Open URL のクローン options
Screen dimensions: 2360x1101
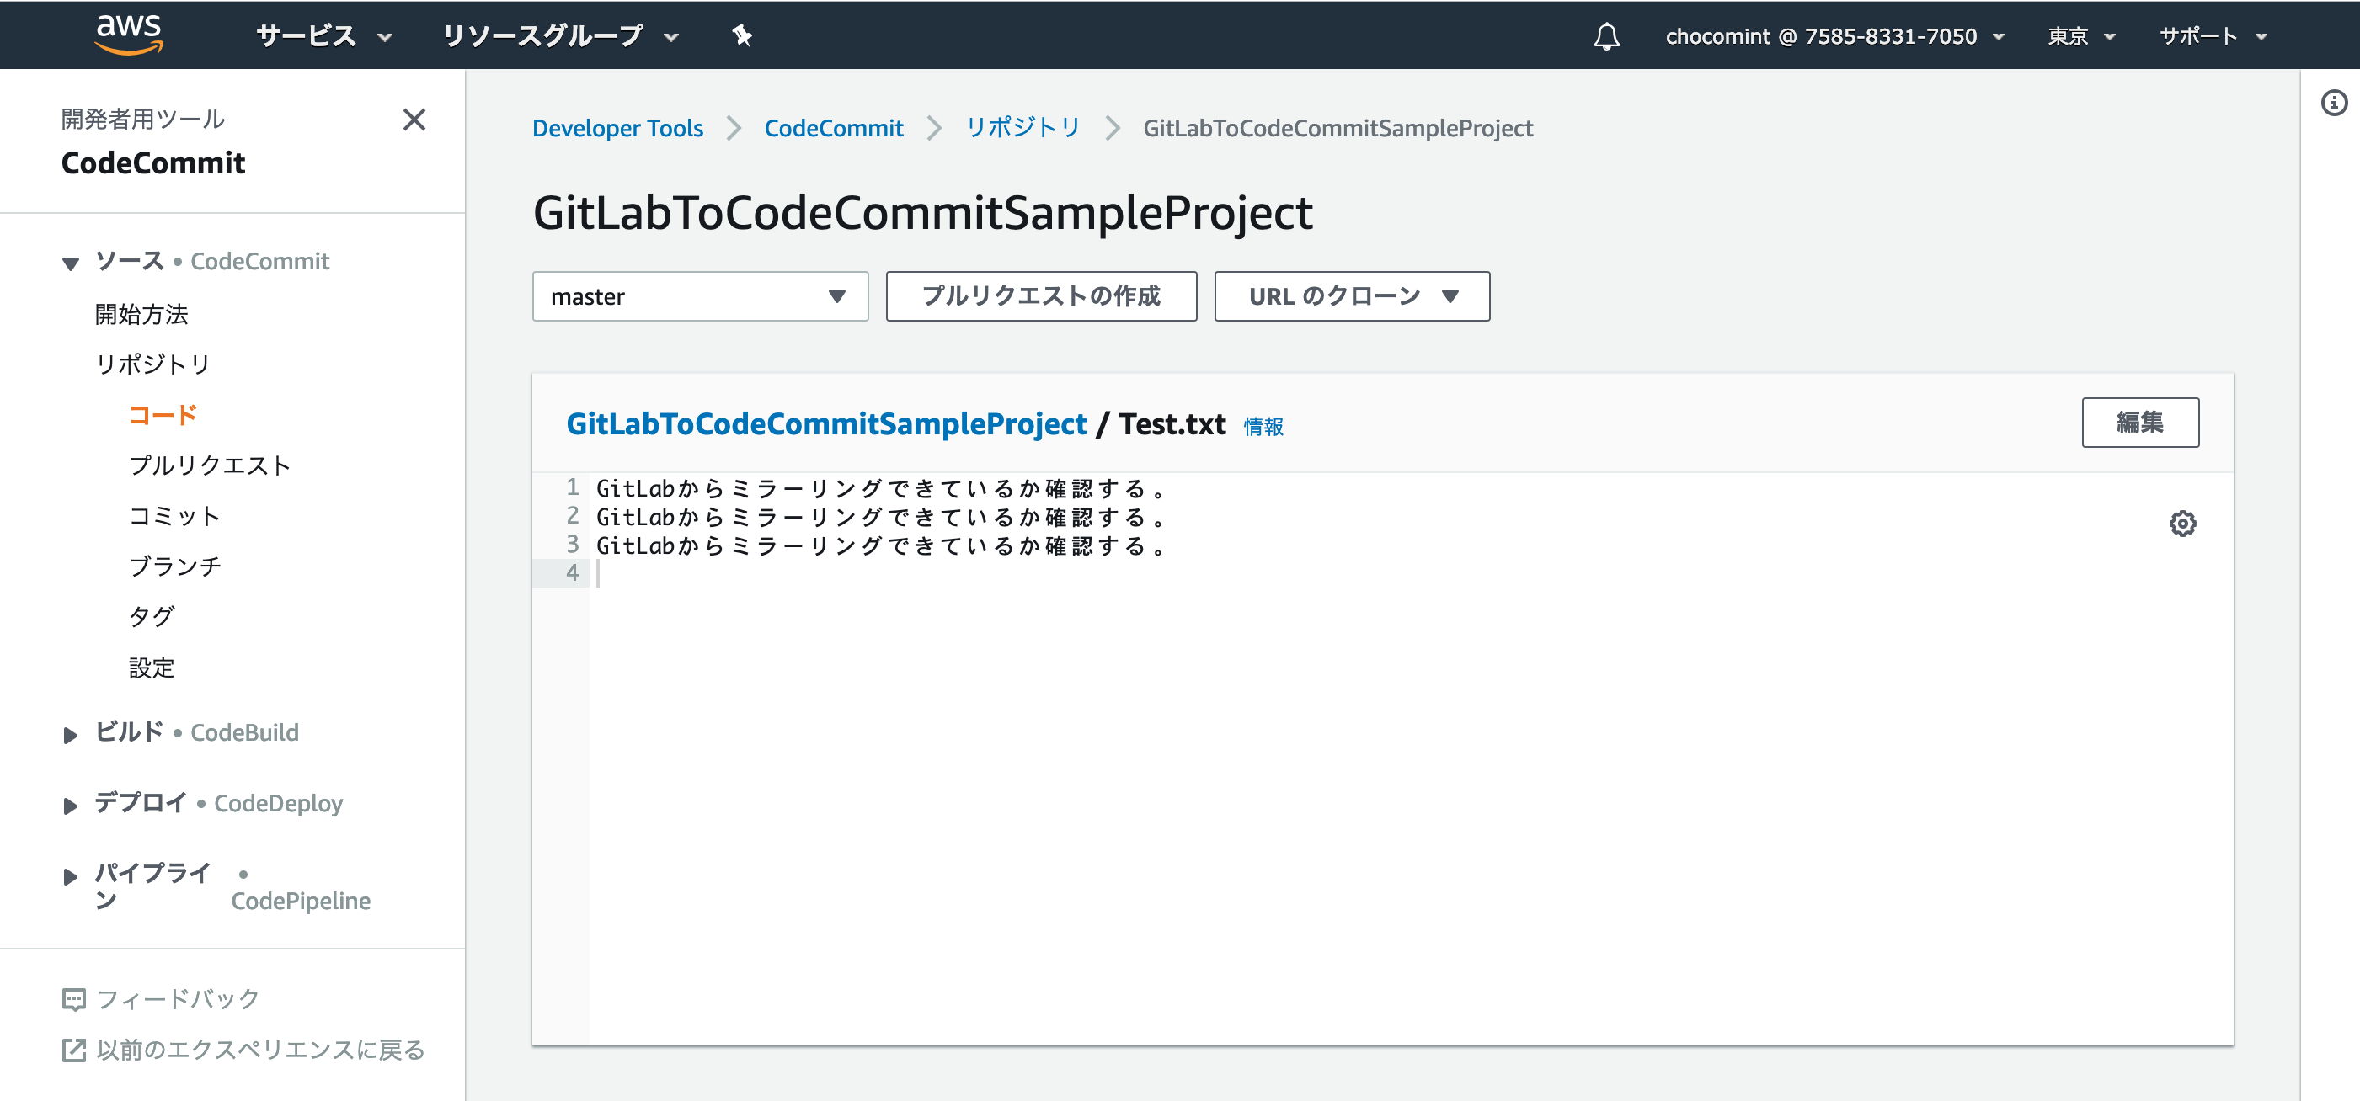(1350, 295)
